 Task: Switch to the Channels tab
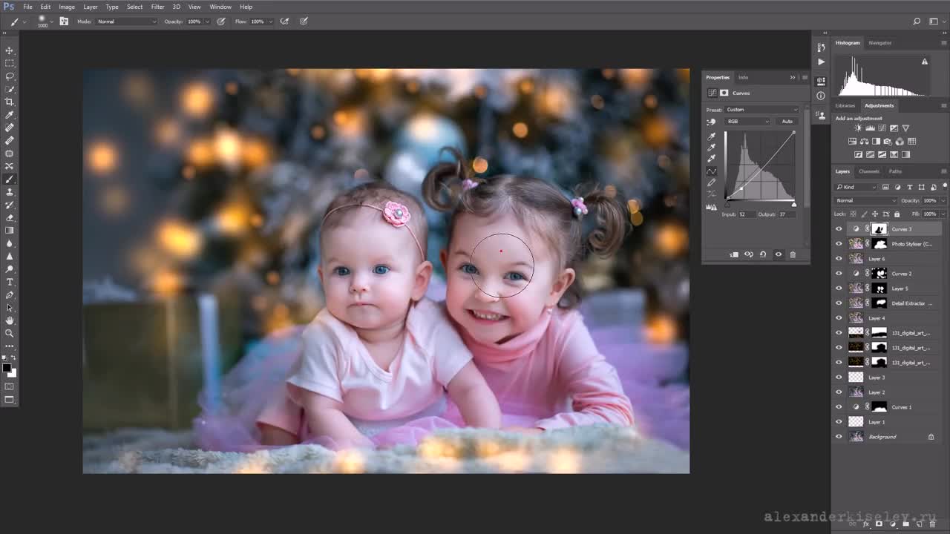[868, 171]
